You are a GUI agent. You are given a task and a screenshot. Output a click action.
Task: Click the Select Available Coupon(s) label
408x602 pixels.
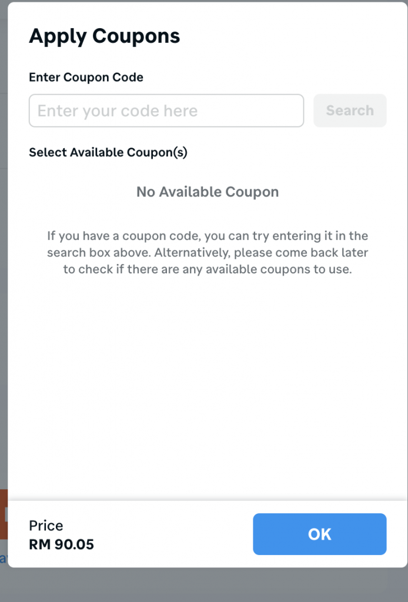(x=108, y=152)
